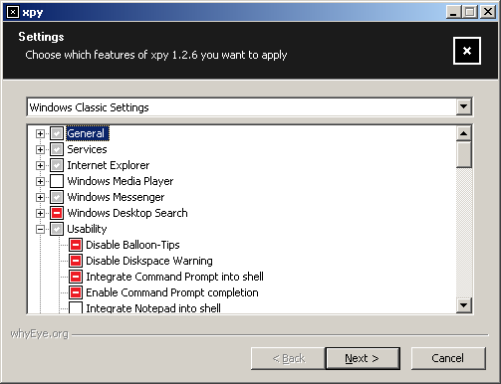Click the grayed General checkbox icon
Screen dimensions: 501x384
pyautogui.click(x=57, y=133)
